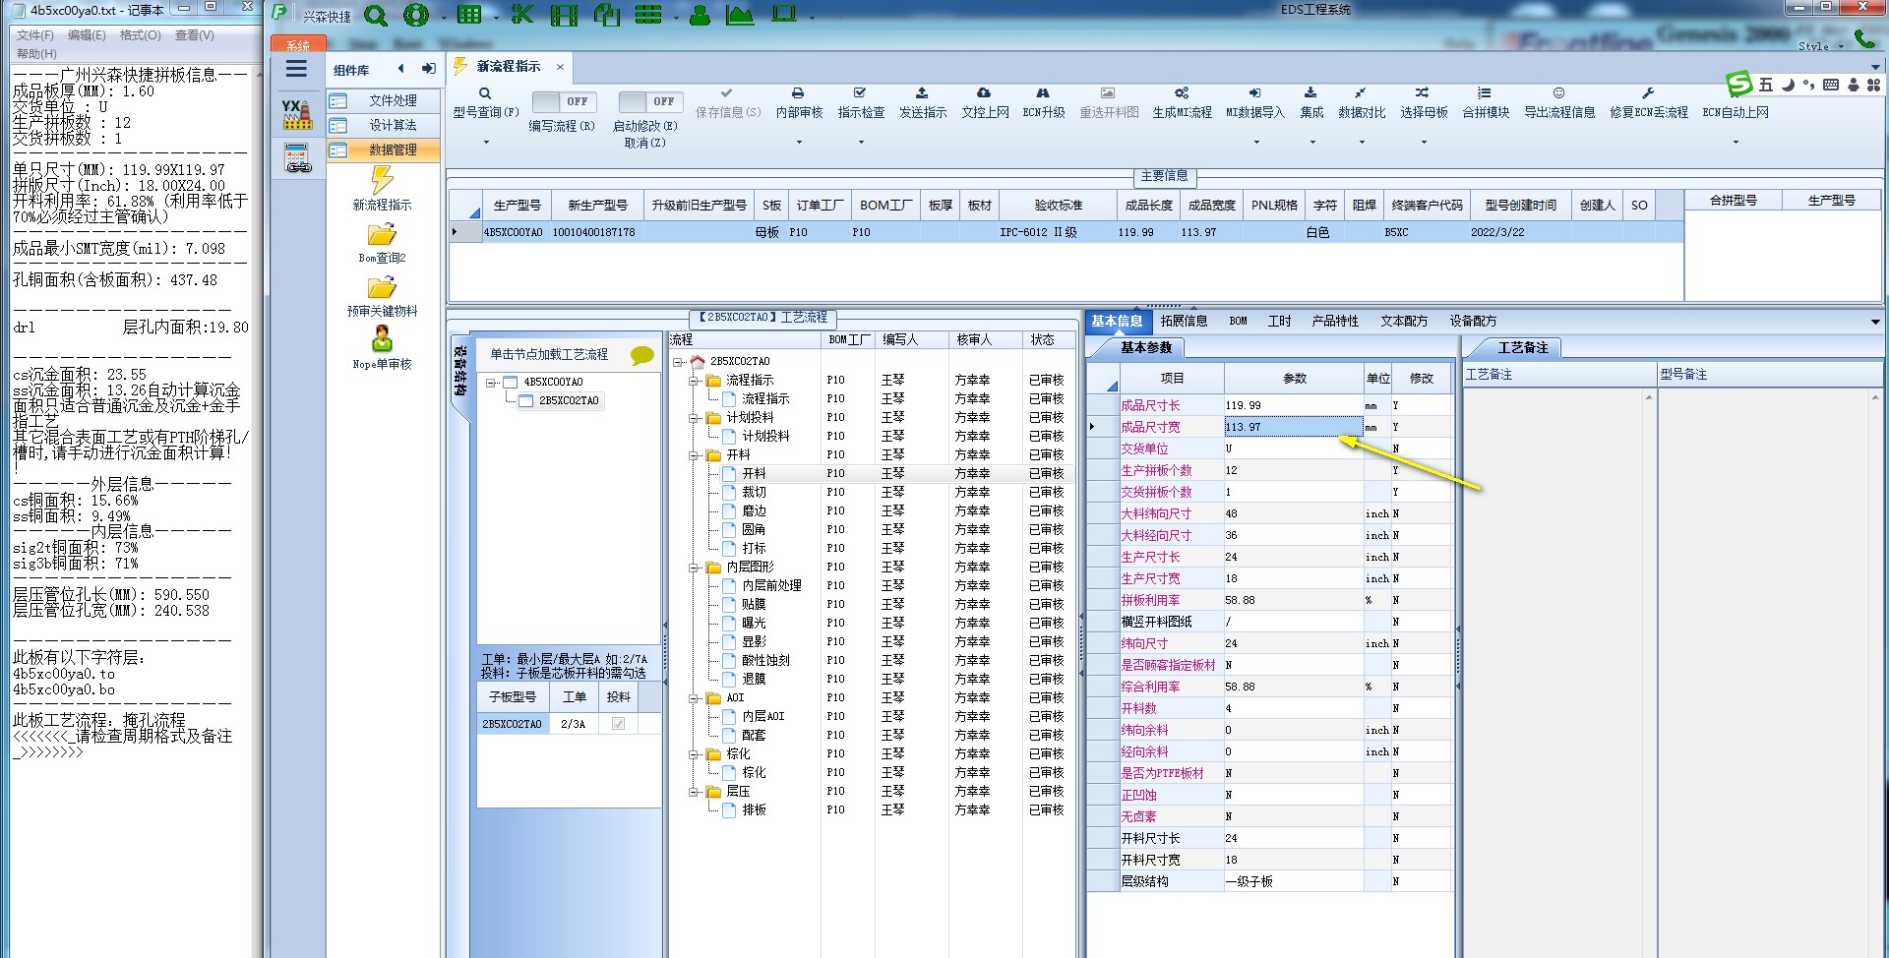Open the dropdown arrow under ECN自动上网
Viewport: 1889px width, 958px height.
click(1736, 142)
